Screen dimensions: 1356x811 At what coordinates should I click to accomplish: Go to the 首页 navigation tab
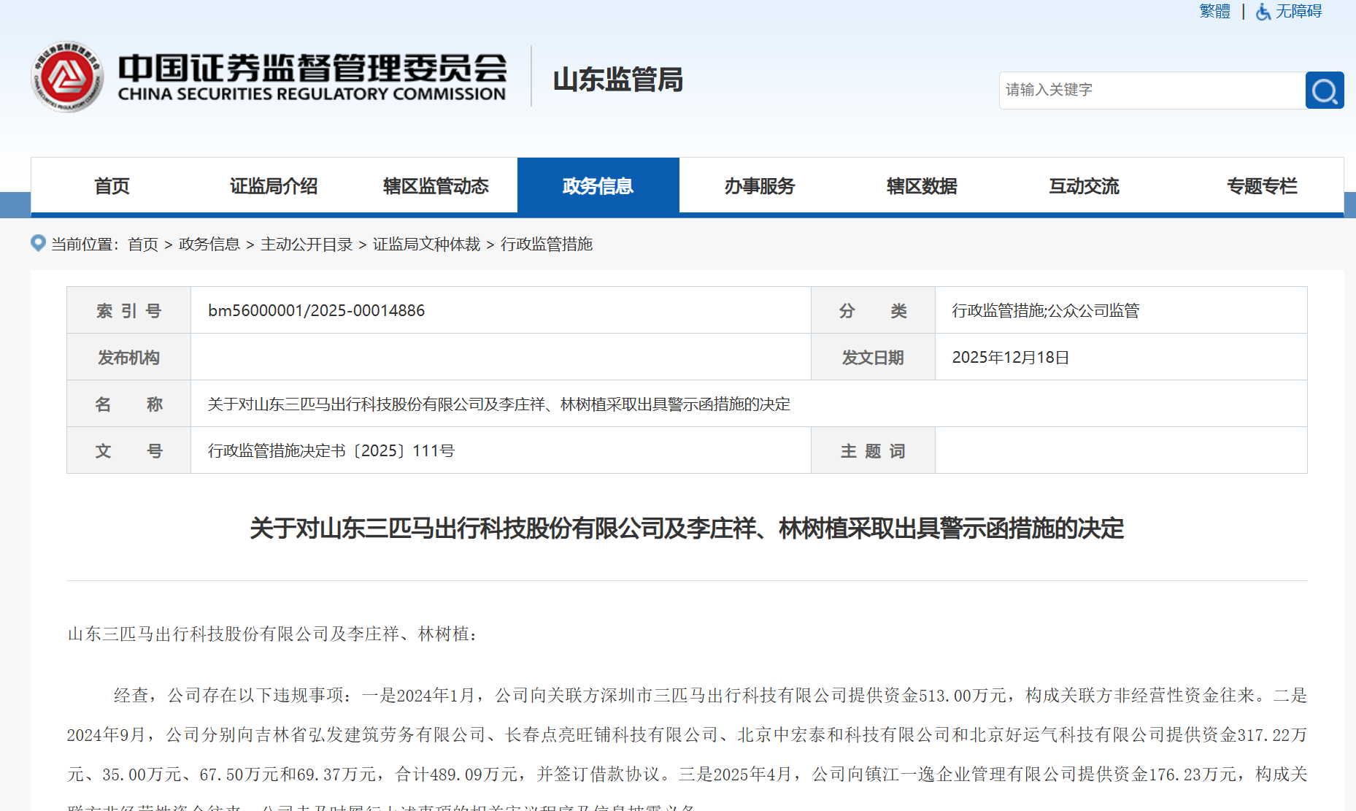(112, 186)
